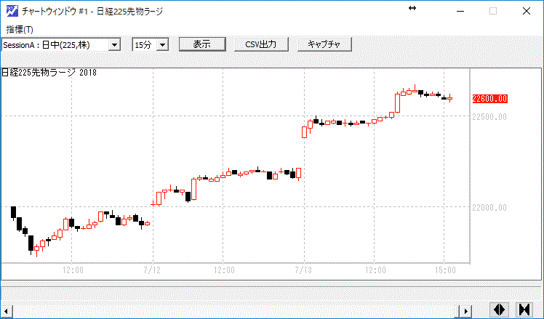
Task: Click the left scroll arrow of horizontal scrollbar
Action: pos(7,311)
